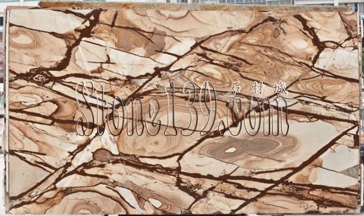Click the digit 9 in the watermark

[207, 108]
